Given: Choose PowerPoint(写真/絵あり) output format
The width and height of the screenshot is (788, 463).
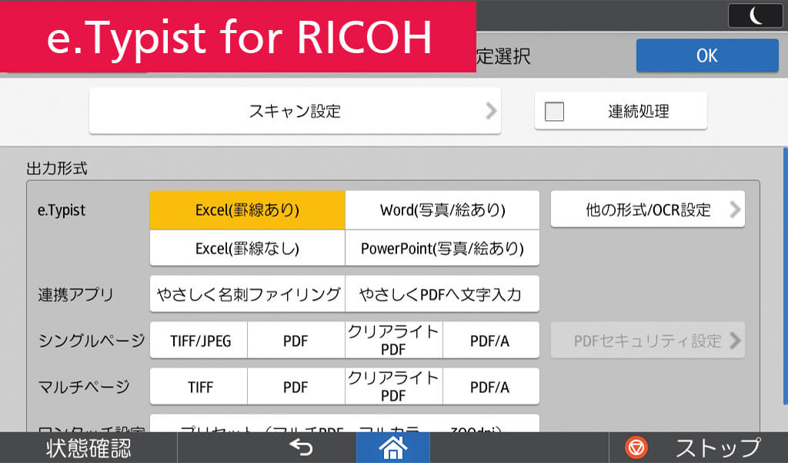Looking at the screenshot, I should click(442, 248).
